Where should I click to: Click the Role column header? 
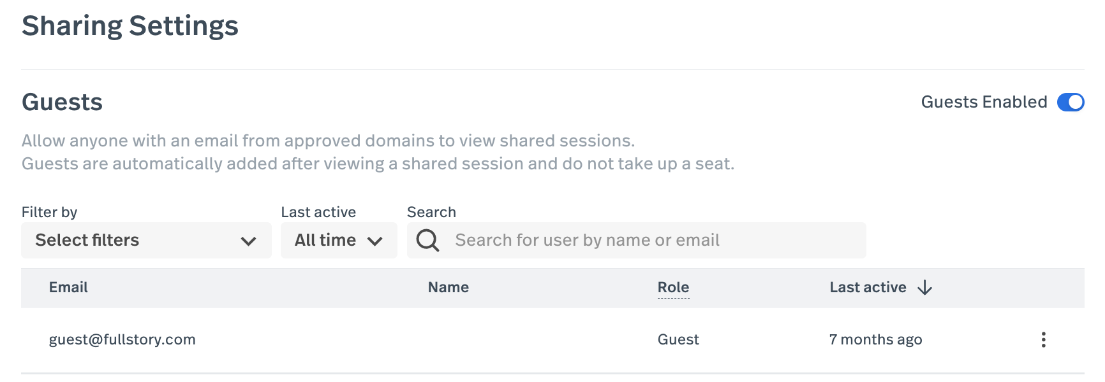pyautogui.click(x=673, y=287)
